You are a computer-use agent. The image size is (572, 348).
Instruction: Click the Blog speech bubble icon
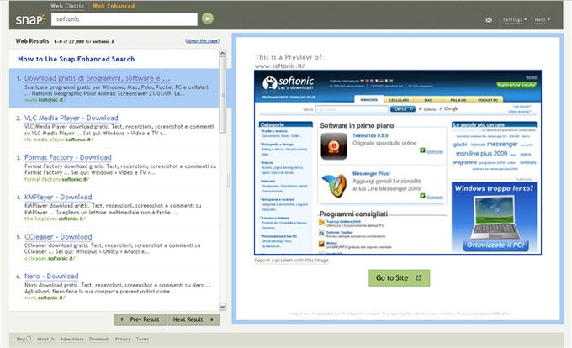pos(29,339)
